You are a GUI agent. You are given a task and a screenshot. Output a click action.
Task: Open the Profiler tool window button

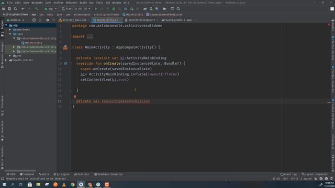point(82,174)
